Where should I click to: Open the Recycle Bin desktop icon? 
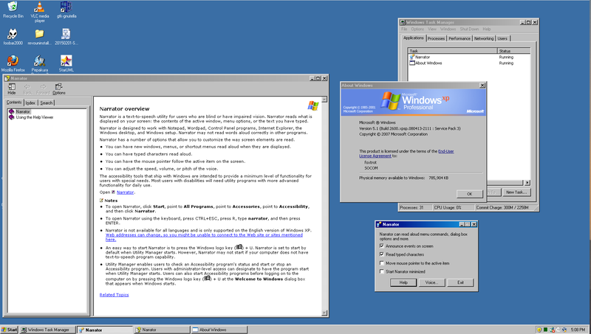pos(13,10)
